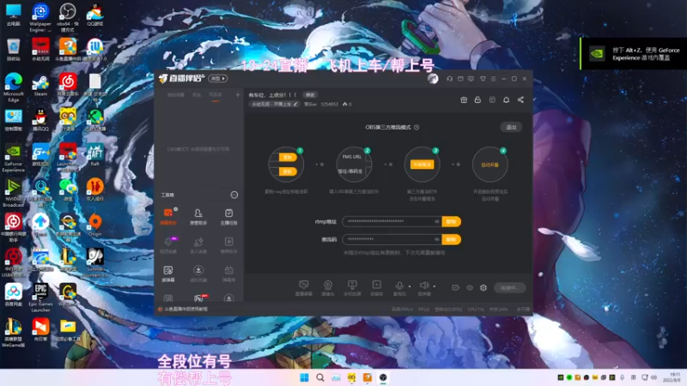Copy the rtmp address

pos(452,221)
